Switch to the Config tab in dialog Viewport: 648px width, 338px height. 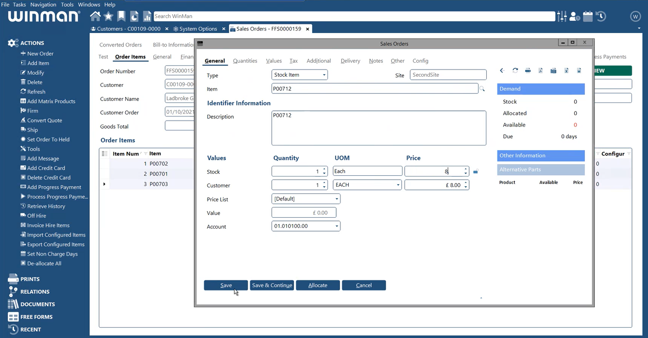(x=420, y=61)
